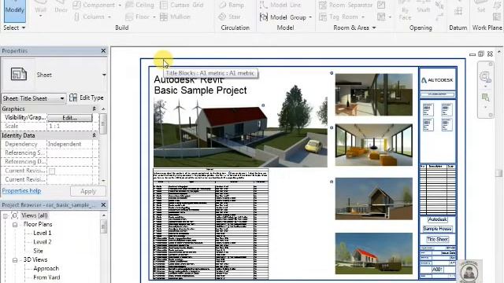Collapse the 3D Views tree node
The width and height of the screenshot is (504, 283).
pos(15,260)
